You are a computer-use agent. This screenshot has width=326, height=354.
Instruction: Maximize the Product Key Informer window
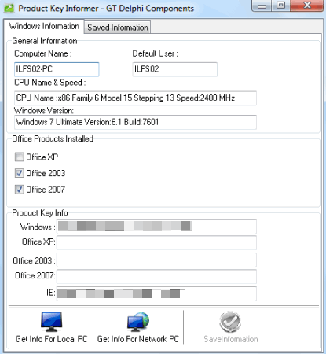281,6
